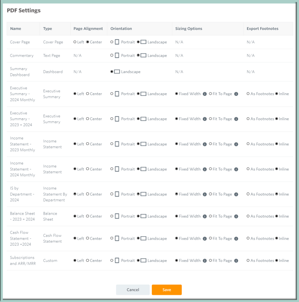Click the Export Footnotes column header

click(x=262, y=29)
